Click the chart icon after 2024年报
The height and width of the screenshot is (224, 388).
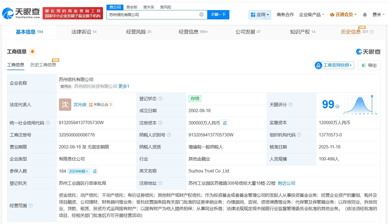94,171
